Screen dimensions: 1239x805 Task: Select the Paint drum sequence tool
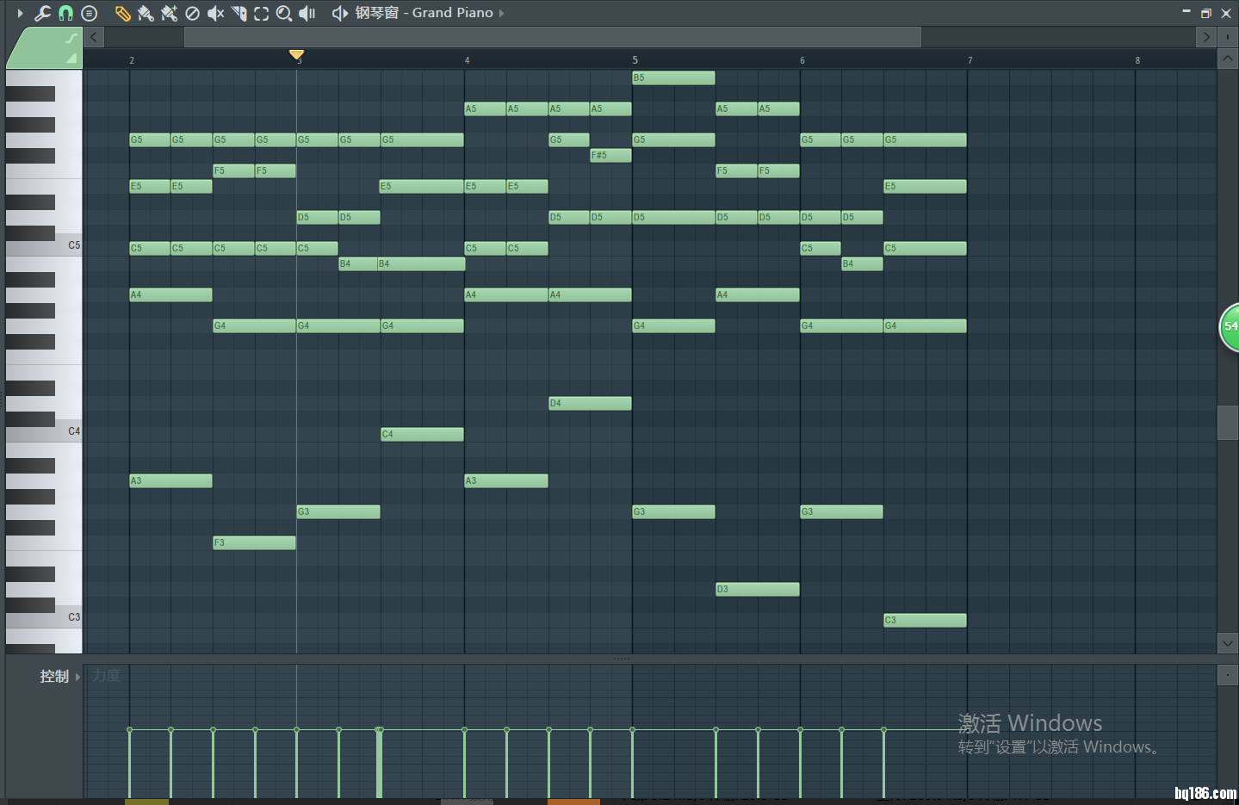(x=169, y=13)
